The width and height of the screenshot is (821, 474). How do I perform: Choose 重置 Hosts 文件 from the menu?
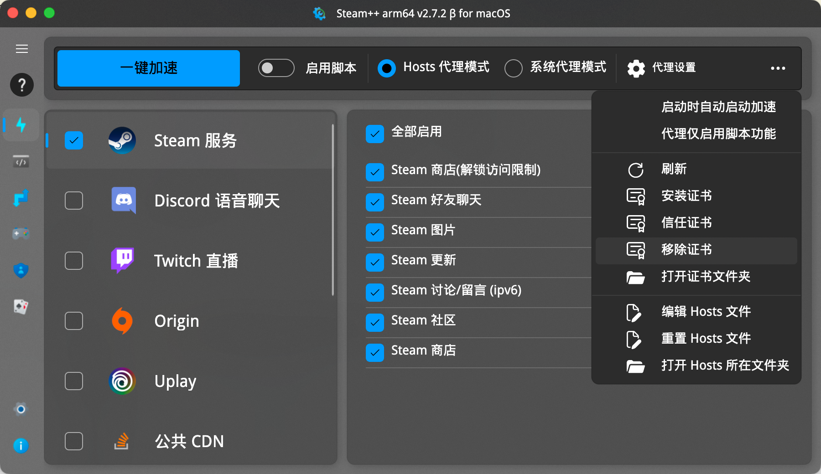pyautogui.click(x=696, y=339)
